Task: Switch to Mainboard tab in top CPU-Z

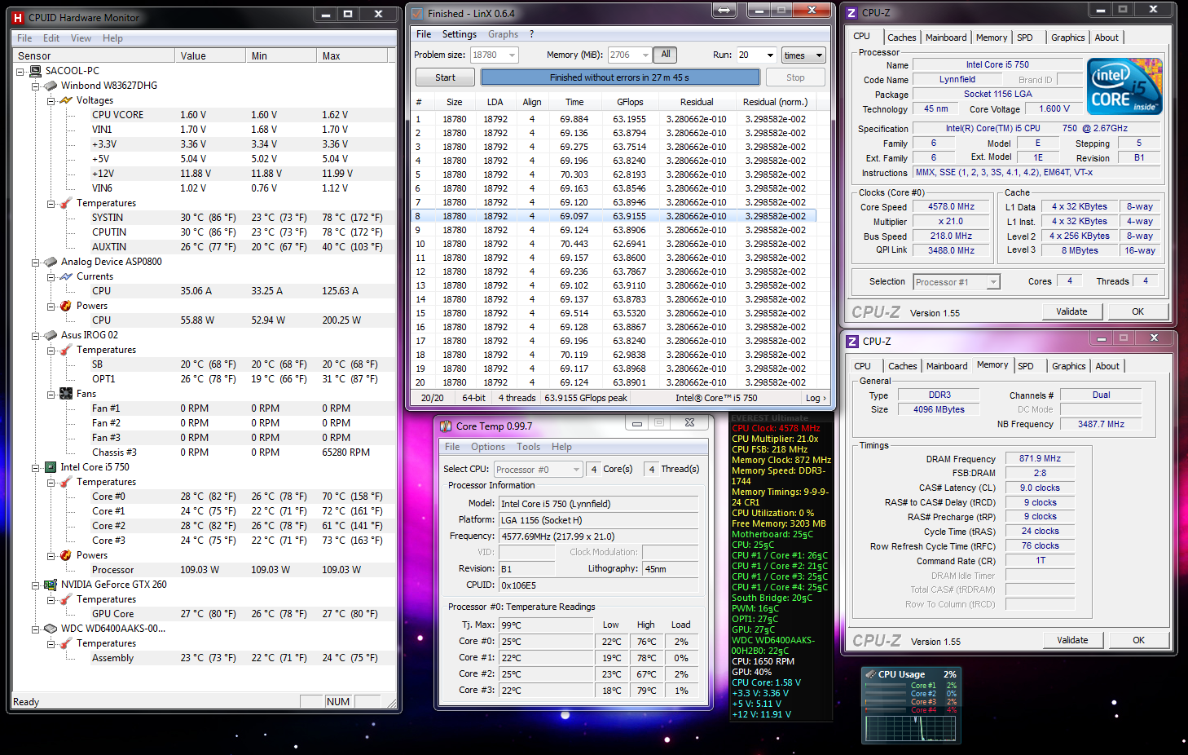Action: tap(945, 38)
